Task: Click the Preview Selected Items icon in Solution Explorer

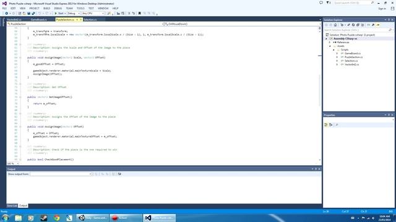Action: (378, 25)
